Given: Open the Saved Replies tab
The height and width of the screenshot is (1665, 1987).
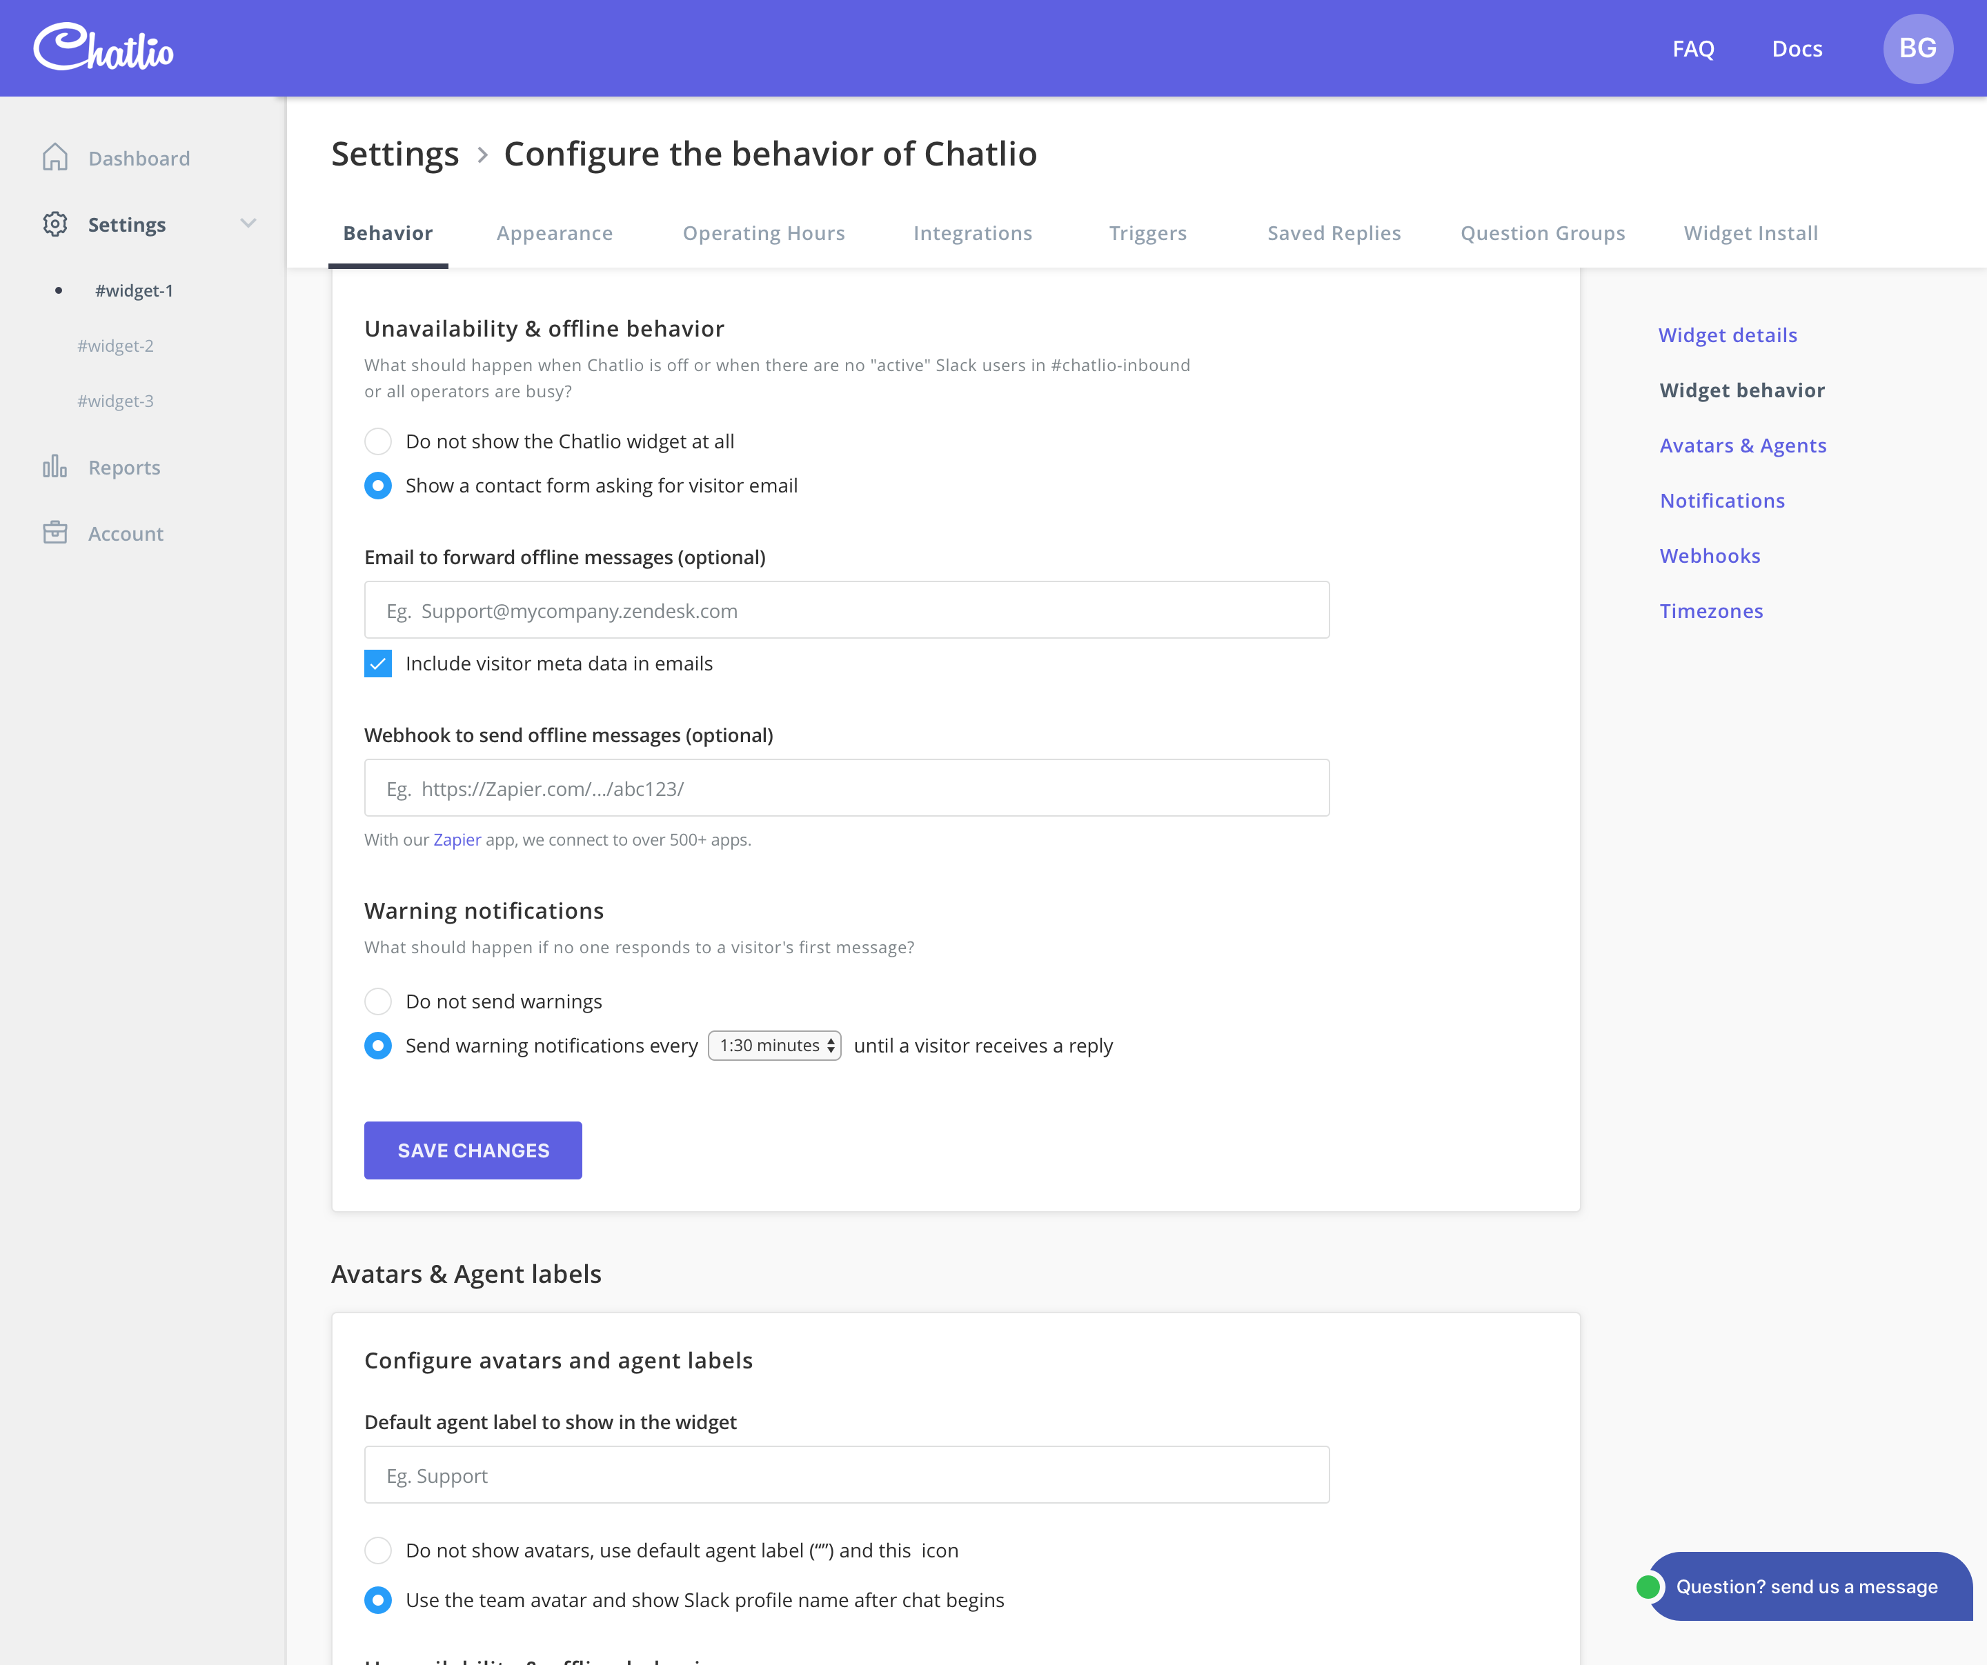Looking at the screenshot, I should coord(1334,232).
